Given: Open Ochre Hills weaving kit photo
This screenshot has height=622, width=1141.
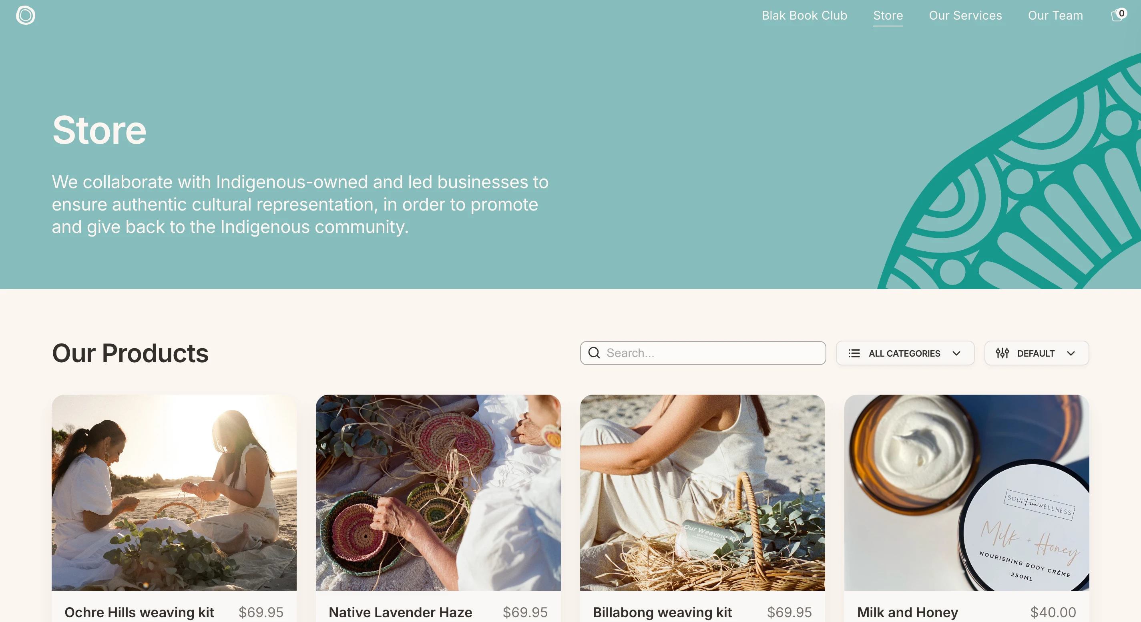Looking at the screenshot, I should [x=174, y=492].
